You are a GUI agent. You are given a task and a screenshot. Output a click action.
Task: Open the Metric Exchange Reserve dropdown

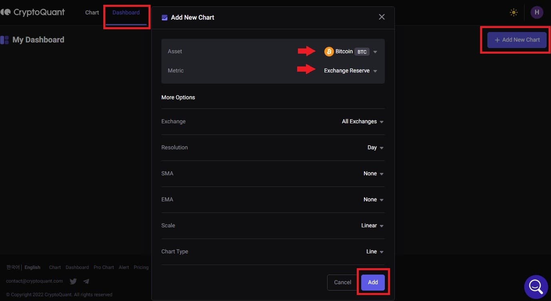pyautogui.click(x=351, y=71)
